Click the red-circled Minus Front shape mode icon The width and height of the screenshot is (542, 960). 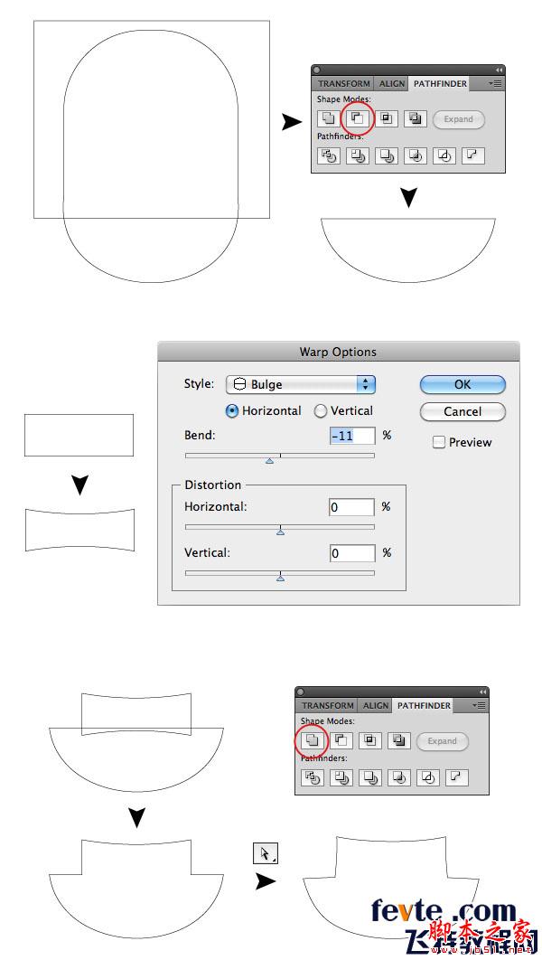357,118
